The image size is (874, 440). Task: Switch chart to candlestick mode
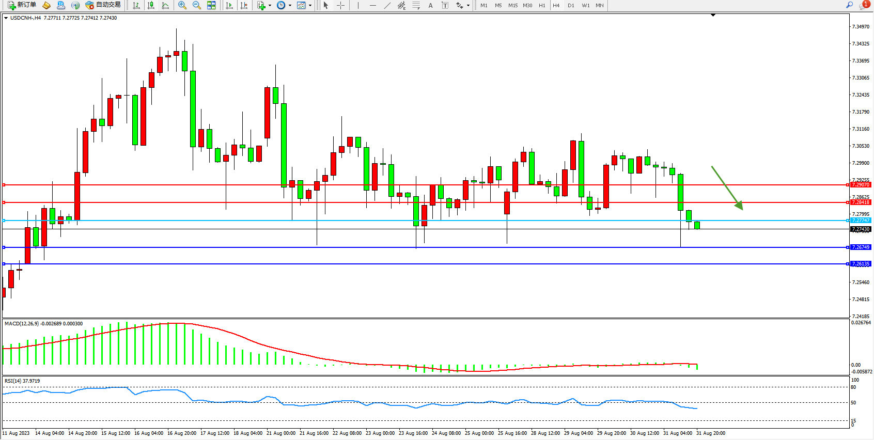click(x=151, y=5)
